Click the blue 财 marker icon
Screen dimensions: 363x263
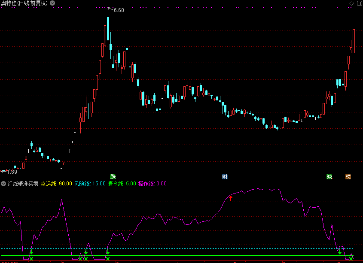(x=225, y=176)
